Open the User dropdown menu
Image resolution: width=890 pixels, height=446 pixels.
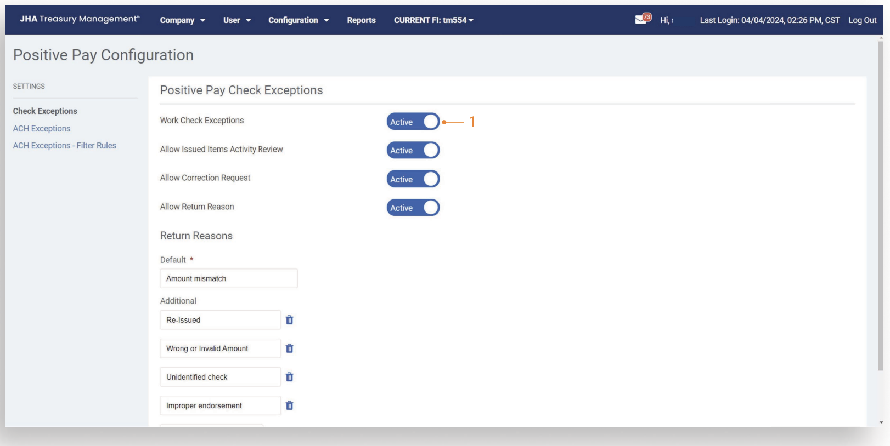click(236, 20)
